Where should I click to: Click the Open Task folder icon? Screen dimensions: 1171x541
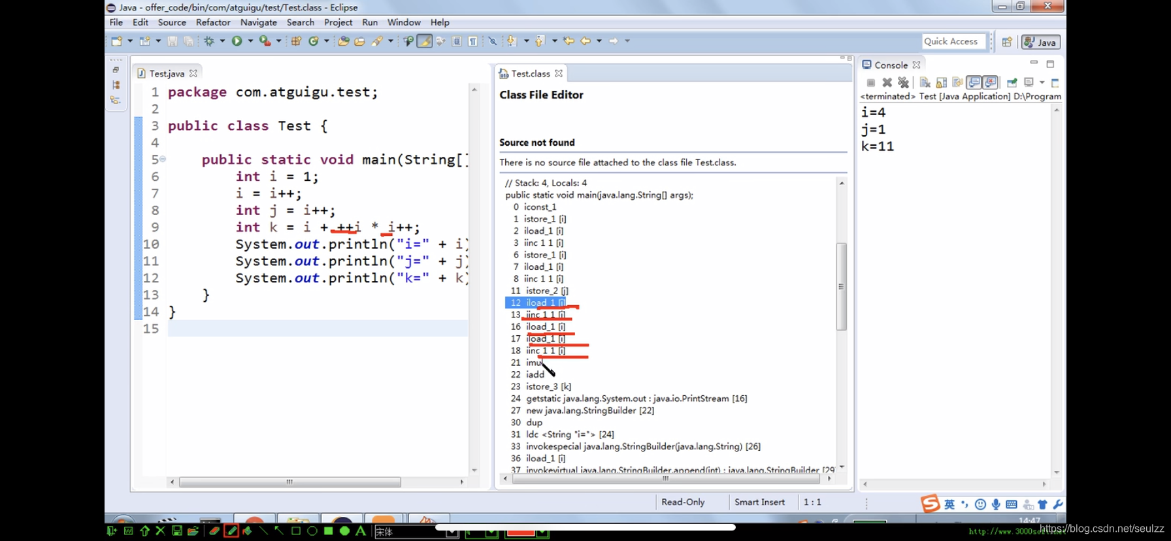tap(359, 41)
